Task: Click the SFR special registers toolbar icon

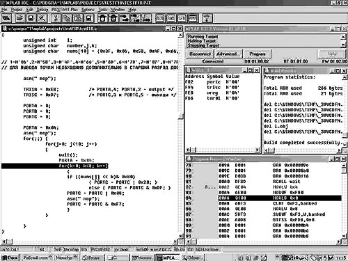Action: (x=182, y=18)
